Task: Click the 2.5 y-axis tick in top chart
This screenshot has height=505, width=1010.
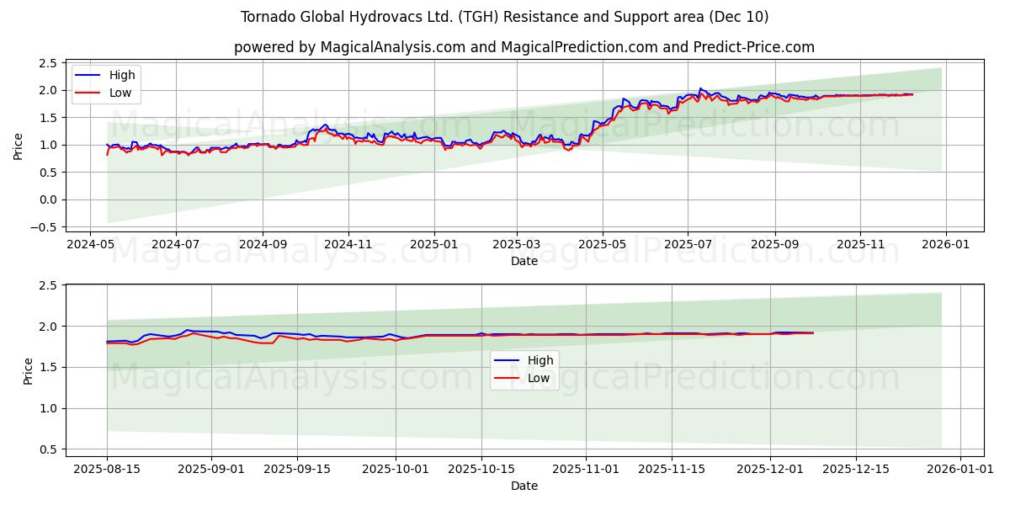Action: [x=48, y=63]
